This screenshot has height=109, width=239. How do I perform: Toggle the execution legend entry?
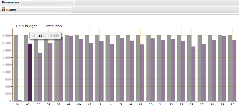pyautogui.click(x=52, y=26)
